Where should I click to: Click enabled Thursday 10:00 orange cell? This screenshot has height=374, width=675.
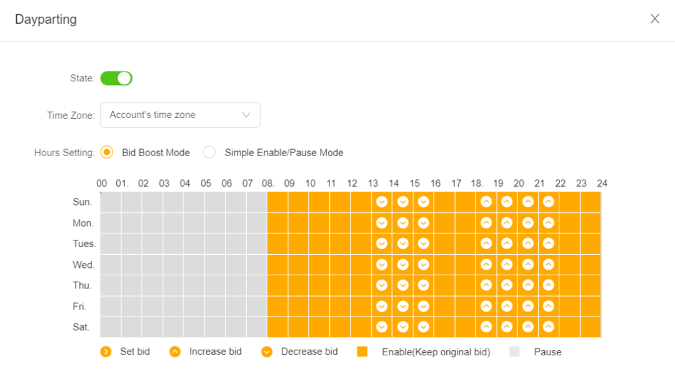tap(319, 285)
